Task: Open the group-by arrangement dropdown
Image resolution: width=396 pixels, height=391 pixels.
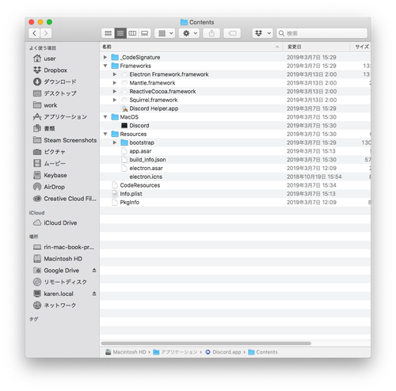Action: 165,33
